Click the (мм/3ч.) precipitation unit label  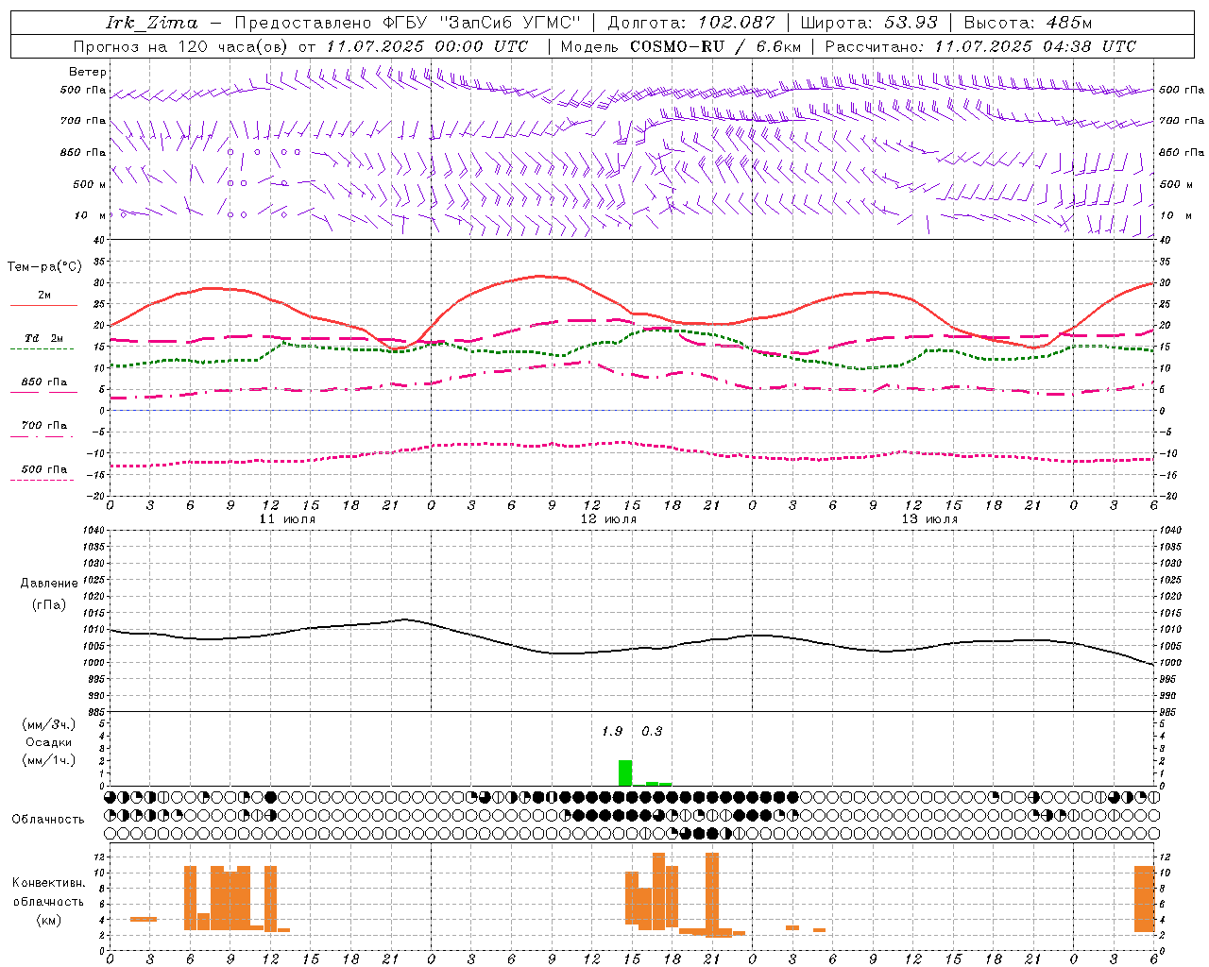[49, 724]
